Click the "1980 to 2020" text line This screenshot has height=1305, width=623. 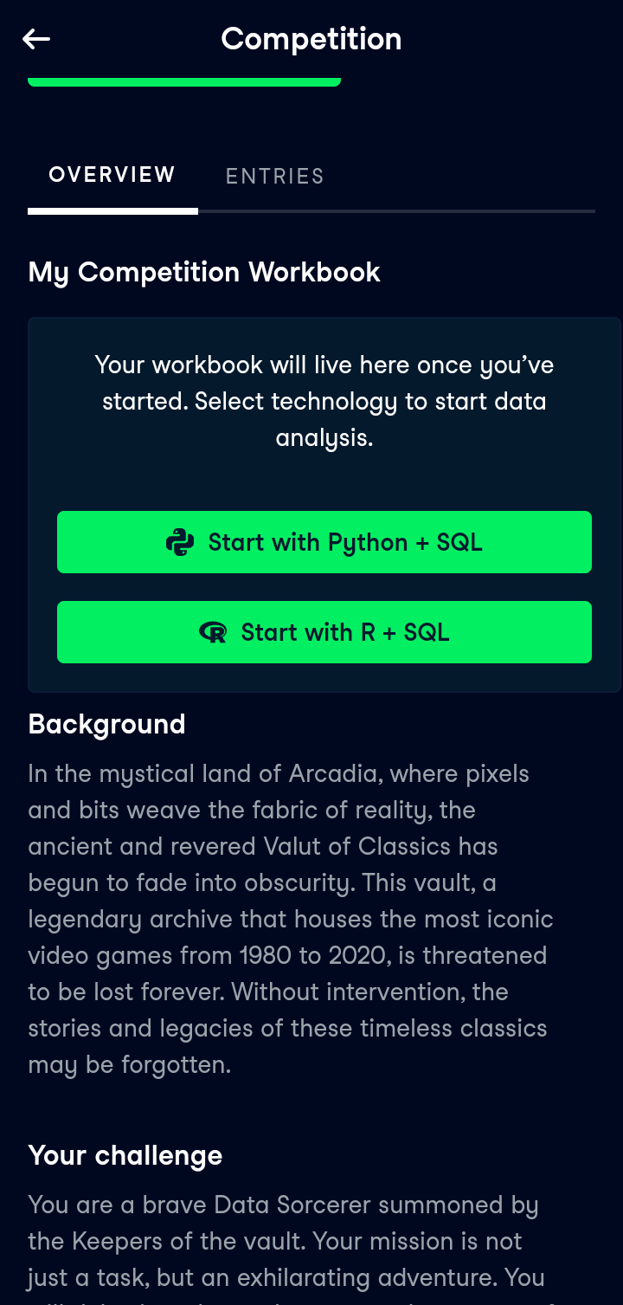pyautogui.click(x=287, y=955)
